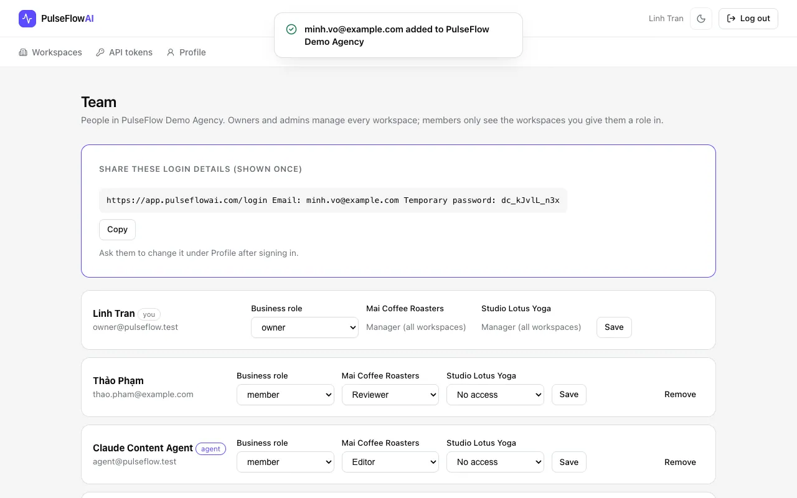Click the 'agent' badge next to Claude Content Agent
This screenshot has width=797, height=498.
(210, 449)
